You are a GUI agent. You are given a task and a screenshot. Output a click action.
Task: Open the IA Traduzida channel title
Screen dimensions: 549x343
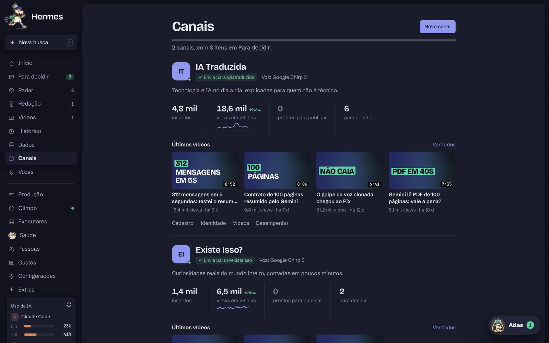[221, 67]
